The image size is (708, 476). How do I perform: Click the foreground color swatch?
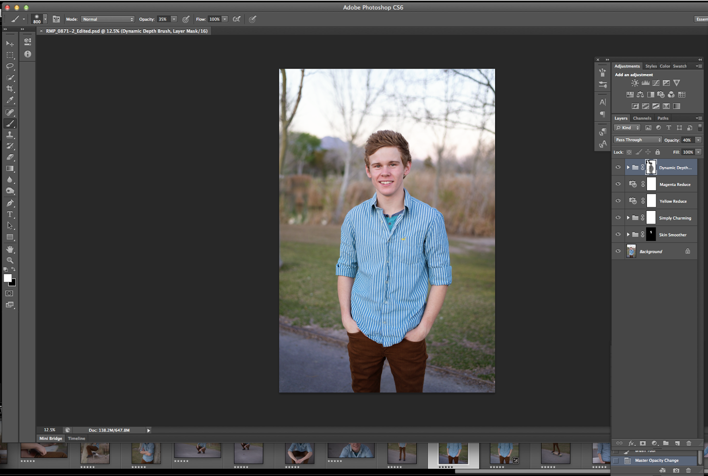pos(8,278)
